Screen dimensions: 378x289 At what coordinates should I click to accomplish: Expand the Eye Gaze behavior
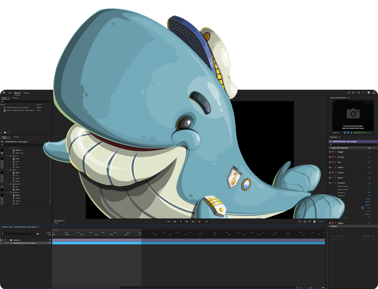coord(335,157)
